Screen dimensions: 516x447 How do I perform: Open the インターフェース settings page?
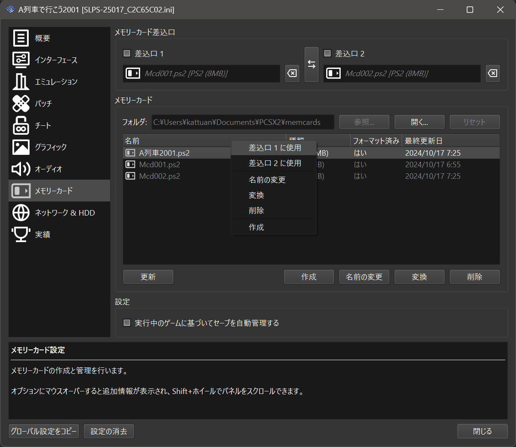coord(59,60)
